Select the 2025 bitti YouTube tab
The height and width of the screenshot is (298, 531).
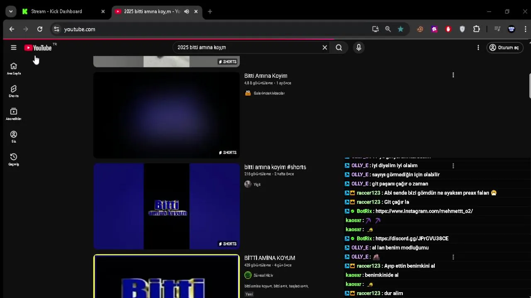152,12
